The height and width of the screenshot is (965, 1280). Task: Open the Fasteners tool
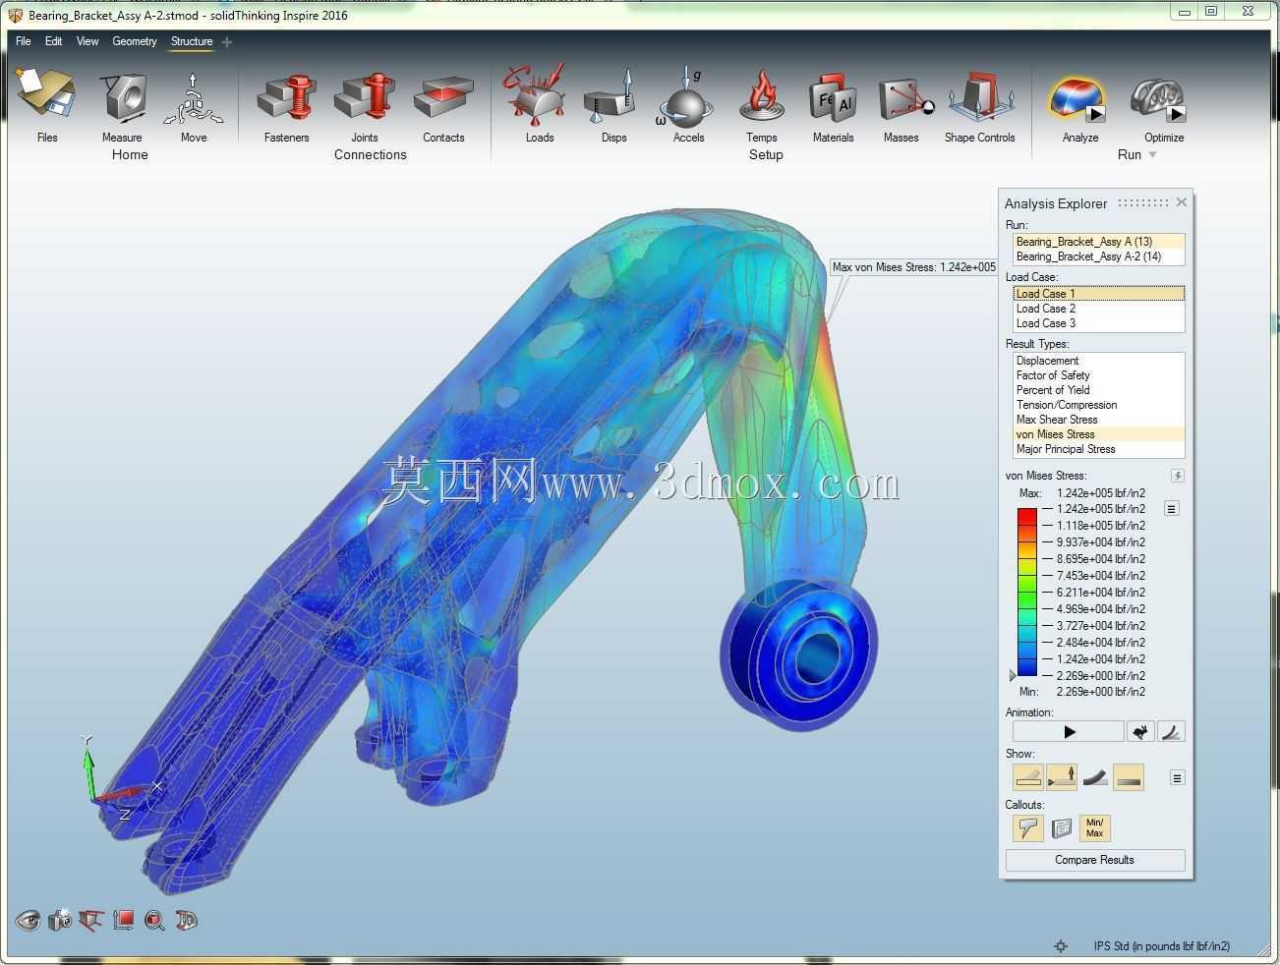pos(286,98)
